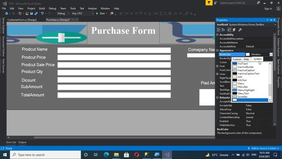Click the Navigate Backward arrow icon
This screenshot has width=282, height=159.
pos(7,14)
